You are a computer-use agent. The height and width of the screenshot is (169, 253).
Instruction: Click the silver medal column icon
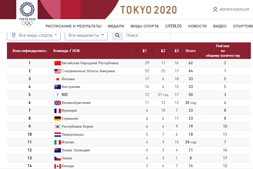coord(162,51)
